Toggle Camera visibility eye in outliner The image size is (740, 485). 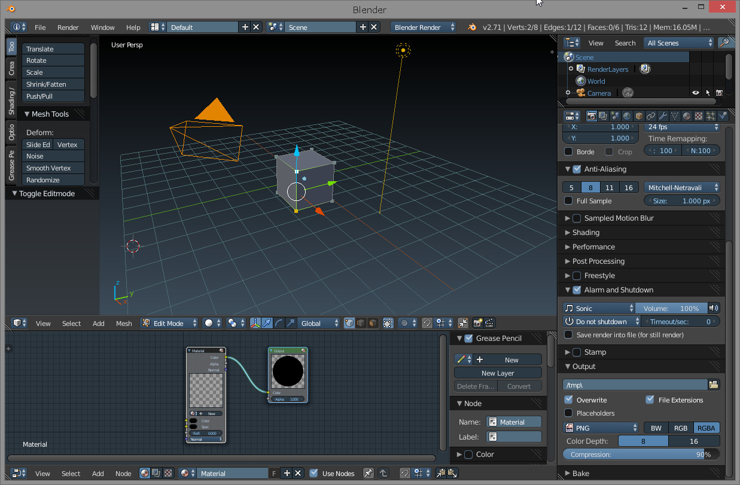[695, 93]
